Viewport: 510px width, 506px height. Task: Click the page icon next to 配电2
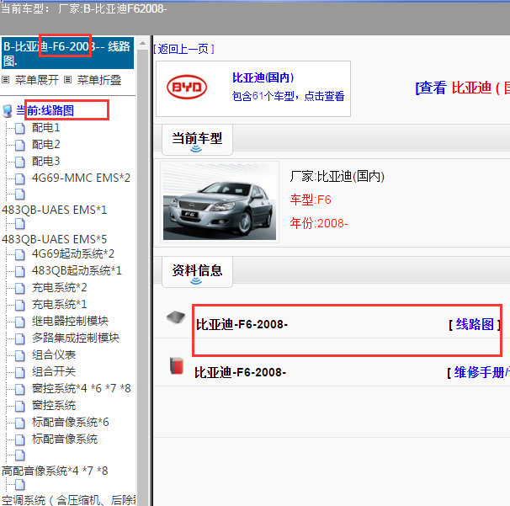[20, 145]
